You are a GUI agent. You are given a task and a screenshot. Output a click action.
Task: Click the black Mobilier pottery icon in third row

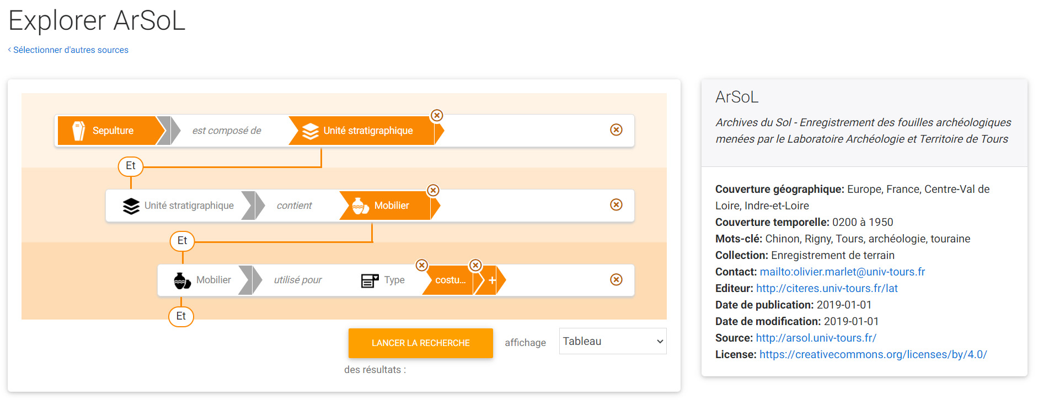(x=182, y=280)
